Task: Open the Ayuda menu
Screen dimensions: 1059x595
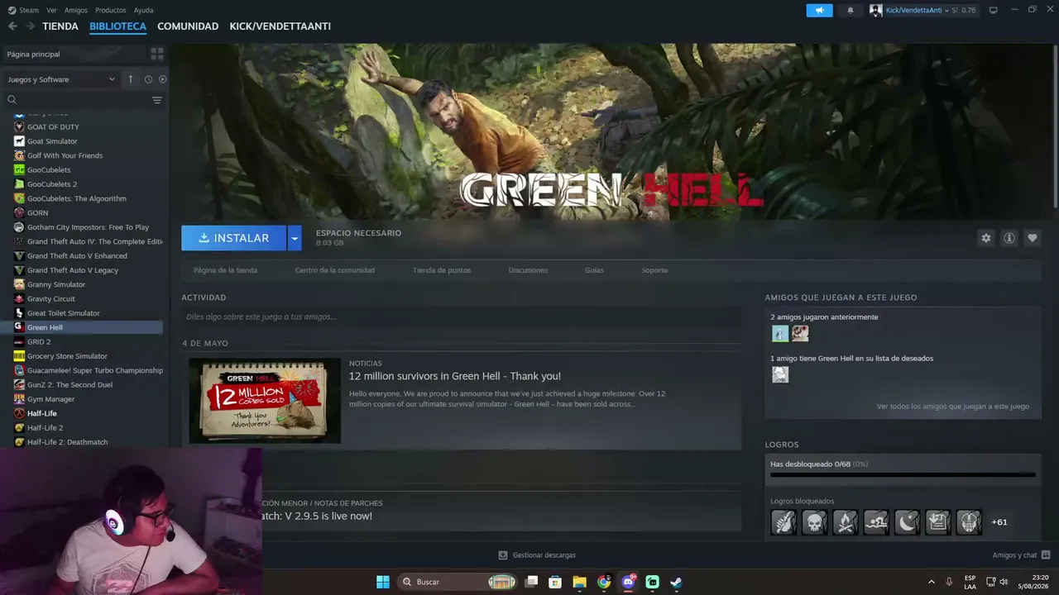Action: (x=143, y=10)
